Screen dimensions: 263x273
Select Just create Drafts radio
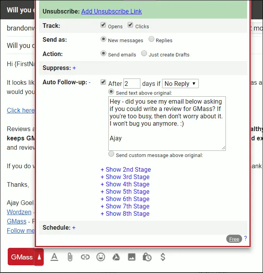144,53
